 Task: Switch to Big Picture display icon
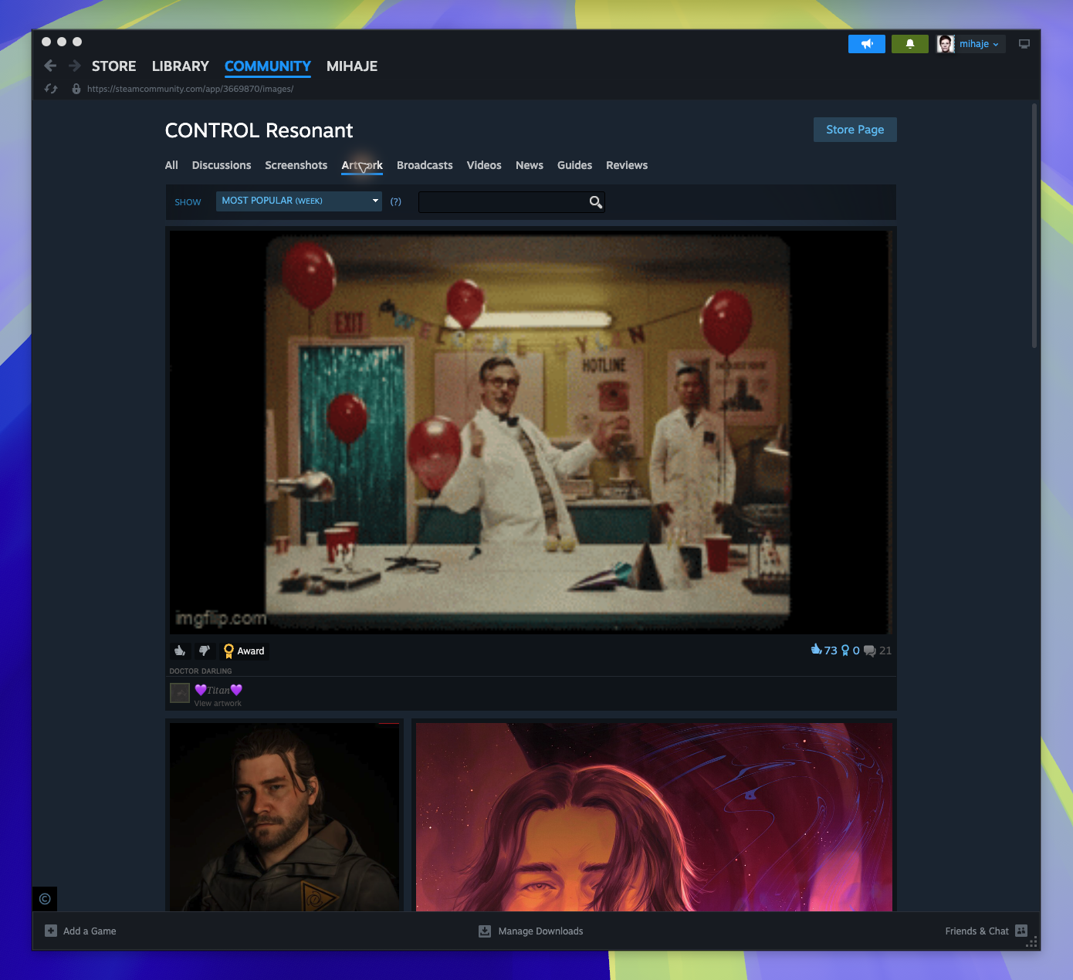(x=1024, y=44)
